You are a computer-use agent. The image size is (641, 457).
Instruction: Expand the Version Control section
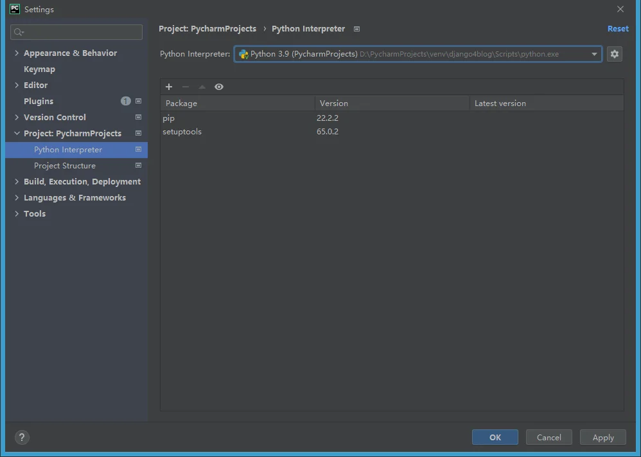click(17, 117)
